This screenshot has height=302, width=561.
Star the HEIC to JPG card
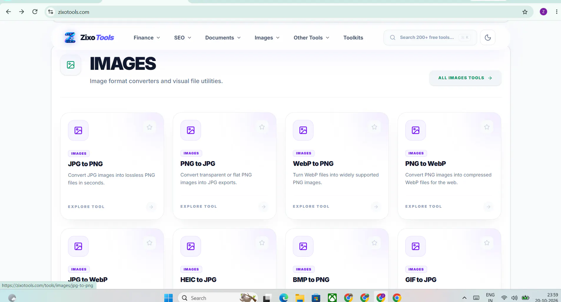pyautogui.click(x=262, y=243)
